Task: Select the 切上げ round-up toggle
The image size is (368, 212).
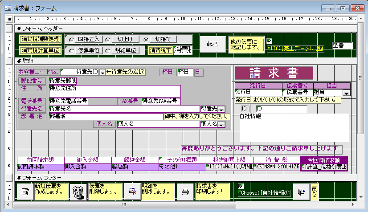Action: coord(125,39)
